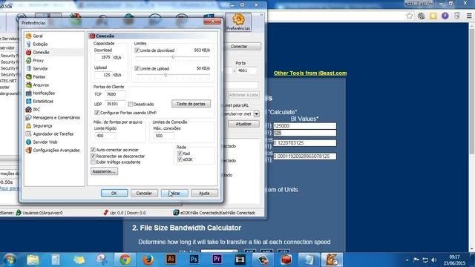Click the volume icon in tray
Screen dimensions: 475x267
(x=434, y=260)
